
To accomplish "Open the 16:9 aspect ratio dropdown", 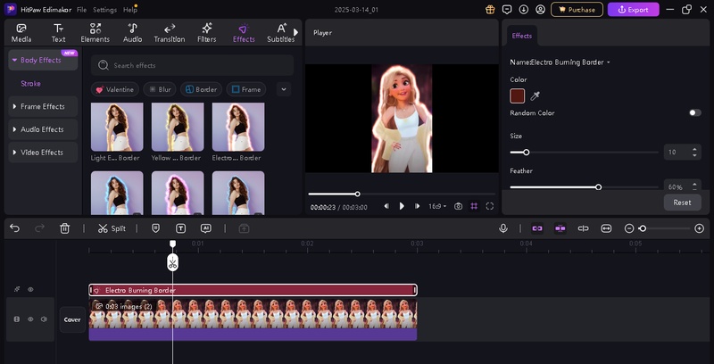I will (x=436, y=206).
